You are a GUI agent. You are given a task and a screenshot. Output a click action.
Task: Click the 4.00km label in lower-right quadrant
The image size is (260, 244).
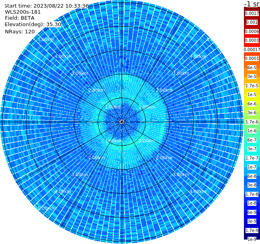pyautogui.click(x=198, y=191)
